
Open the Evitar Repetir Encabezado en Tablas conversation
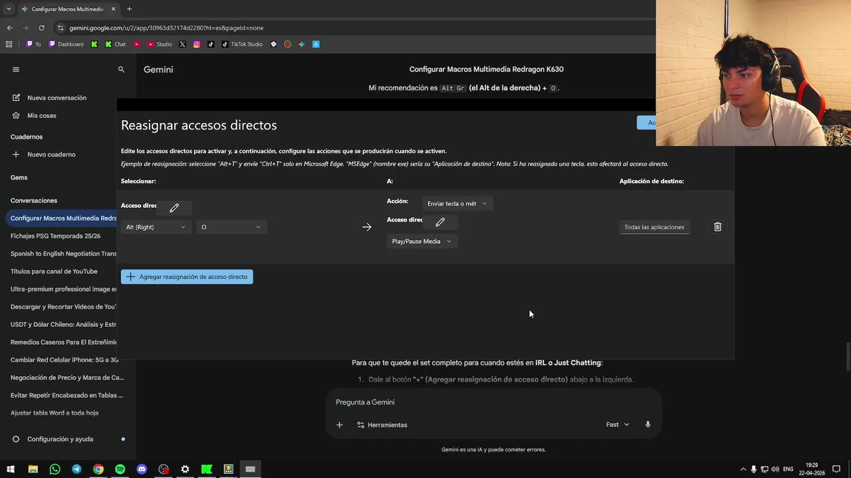pyautogui.click(x=66, y=395)
